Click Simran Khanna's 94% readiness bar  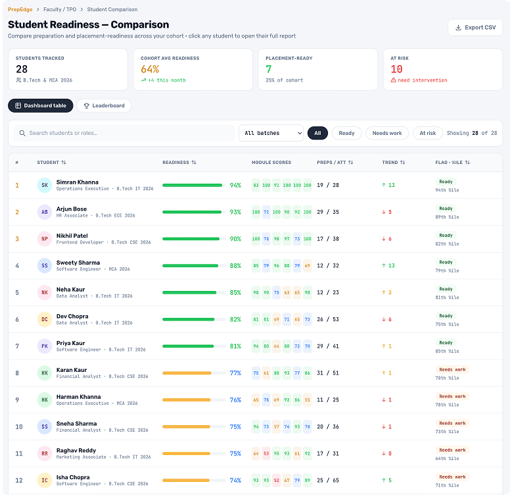pyautogui.click(x=194, y=185)
